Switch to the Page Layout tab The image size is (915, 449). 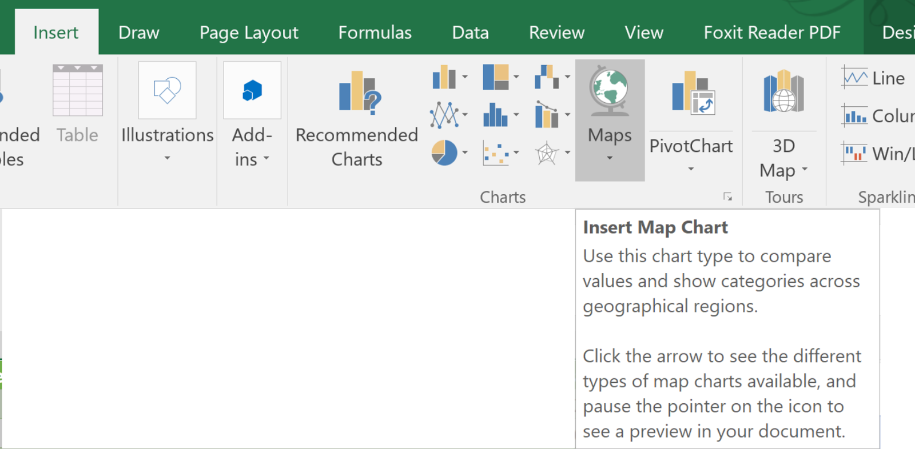pos(249,33)
